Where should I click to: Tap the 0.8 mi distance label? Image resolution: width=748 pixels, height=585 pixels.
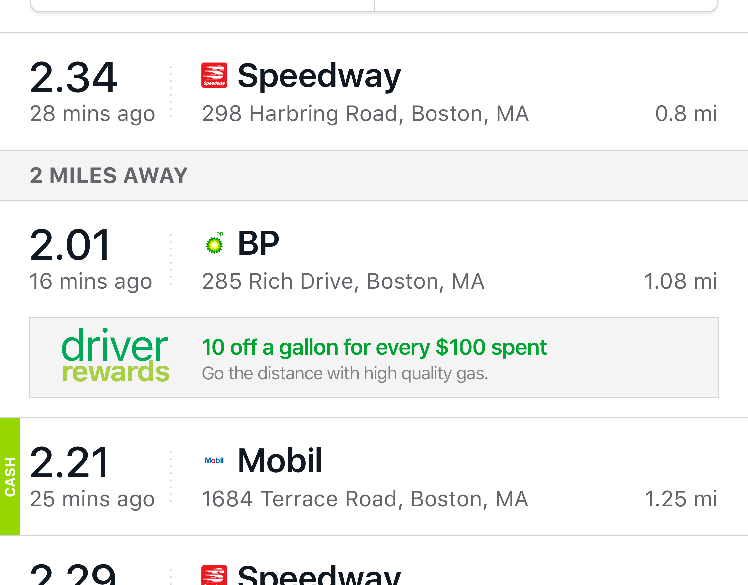pyautogui.click(x=686, y=114)
